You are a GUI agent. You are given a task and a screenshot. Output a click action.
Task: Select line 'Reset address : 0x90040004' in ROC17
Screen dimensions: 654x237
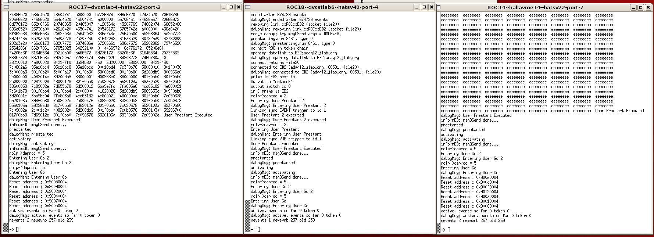tap(38, 196)
